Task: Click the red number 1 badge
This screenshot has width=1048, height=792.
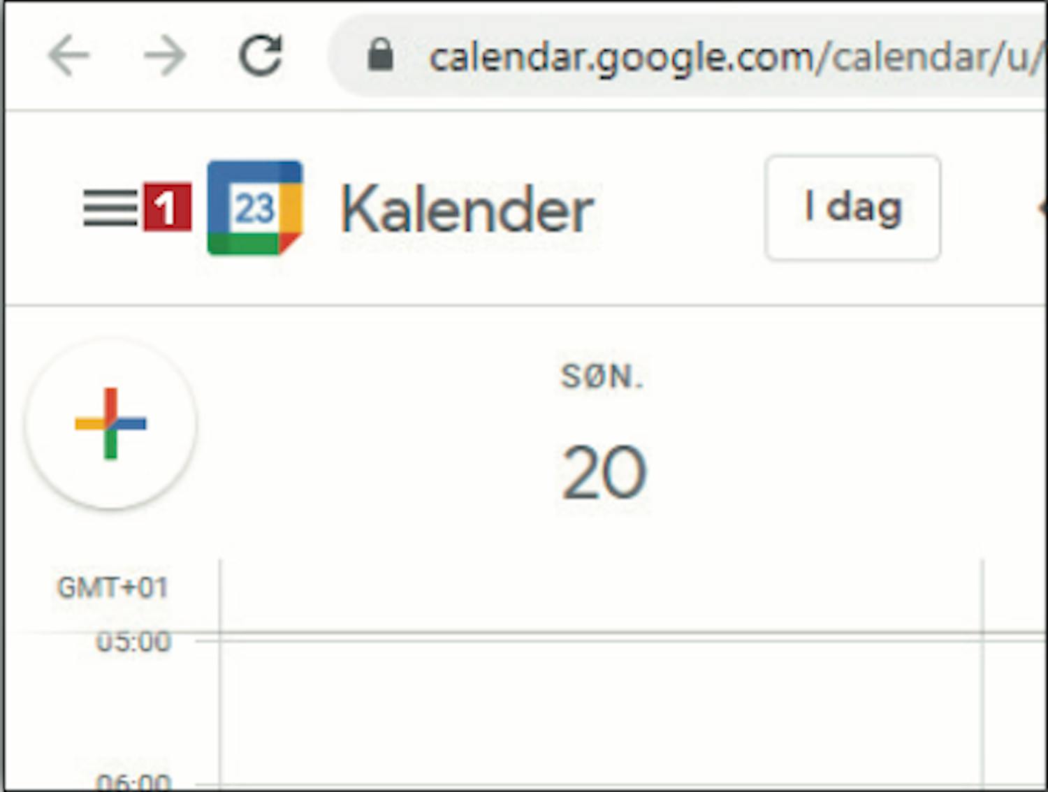Action: [x=167, y=207]
